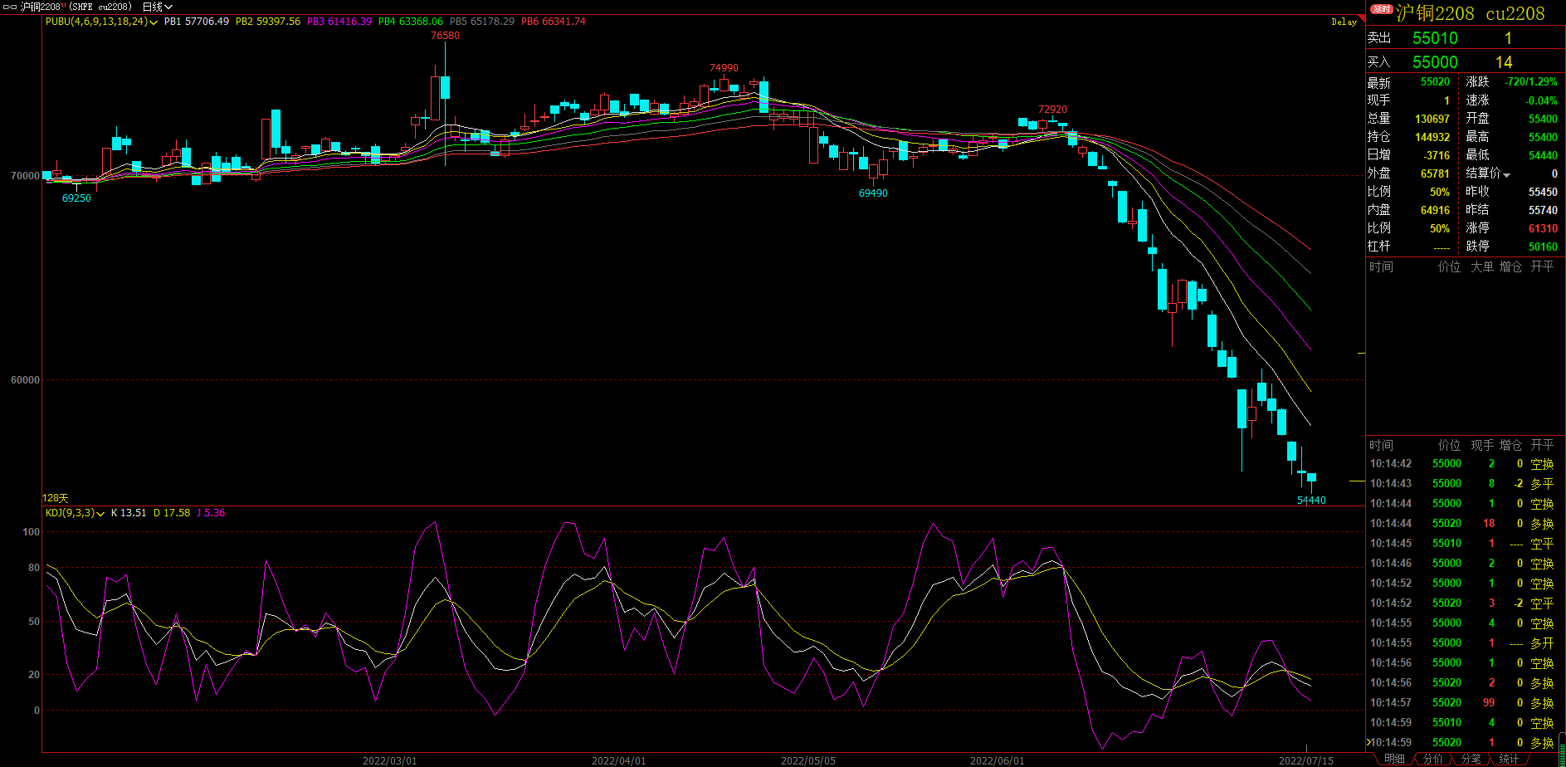Click the 76580 high price label
The width and height of the screenshot is (1566, 767).
(x=445, y=36)
